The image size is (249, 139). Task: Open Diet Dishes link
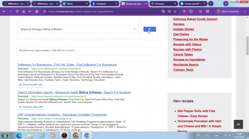[181, 34]
